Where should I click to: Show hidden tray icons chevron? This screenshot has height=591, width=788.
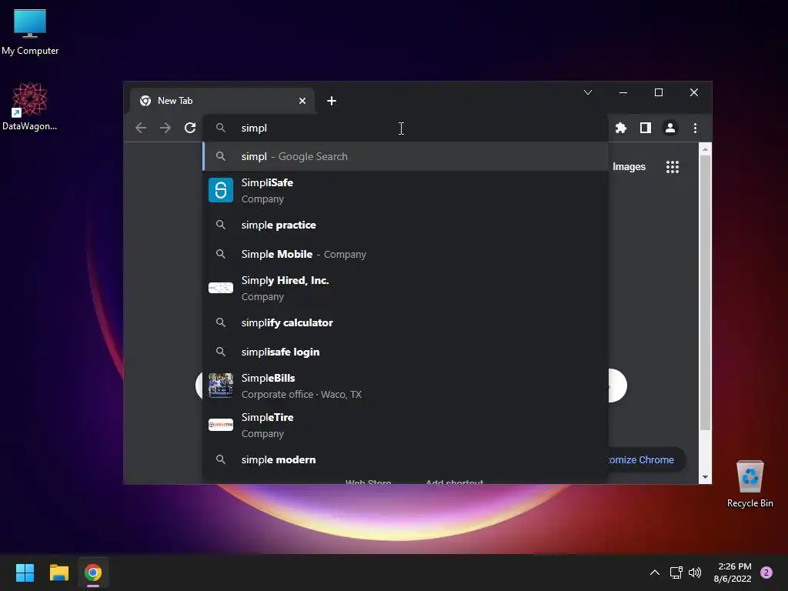pos(654,573)
